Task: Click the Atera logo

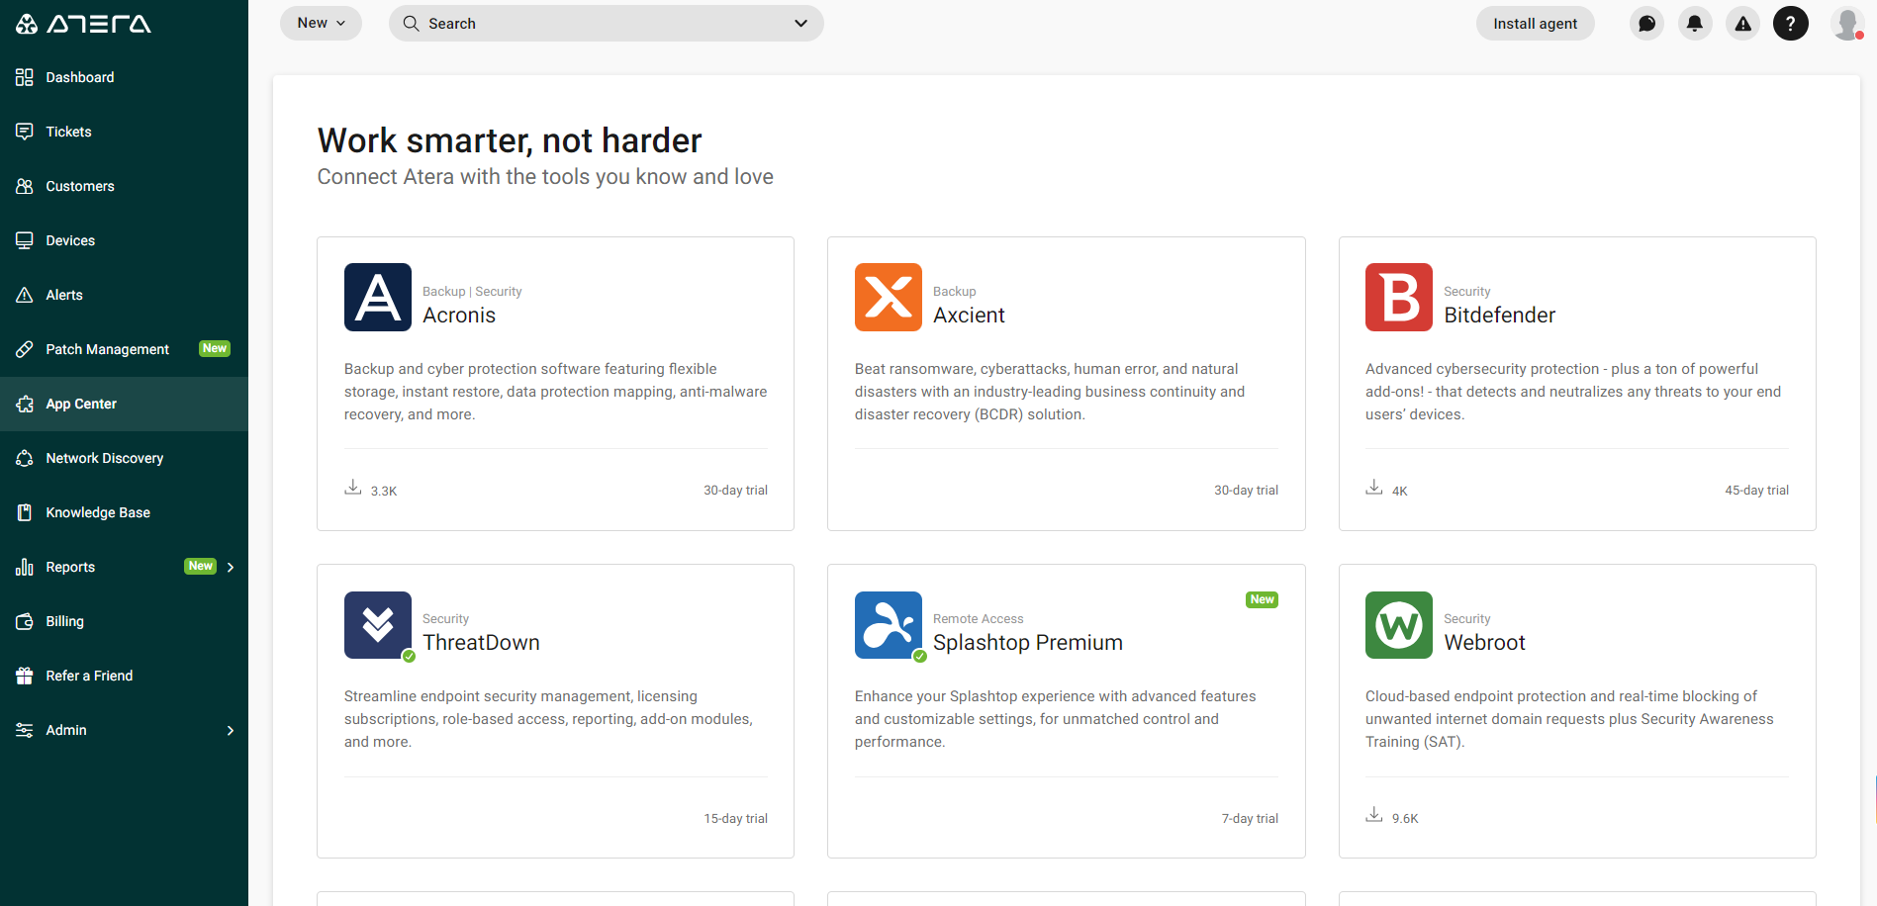Action: click(x=84, y=24)
